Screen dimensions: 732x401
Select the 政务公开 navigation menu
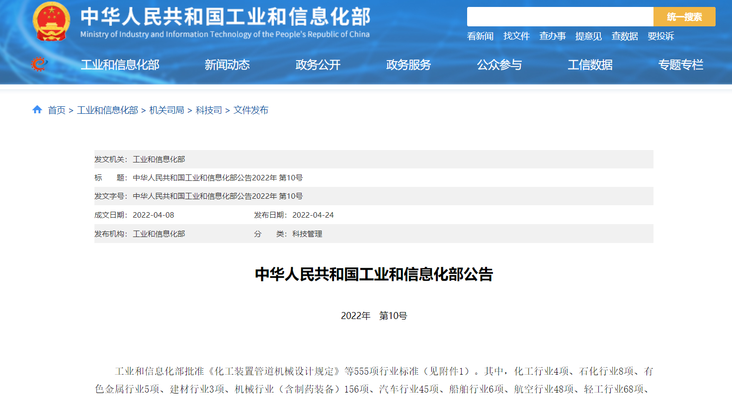click(x=318, y=65)
